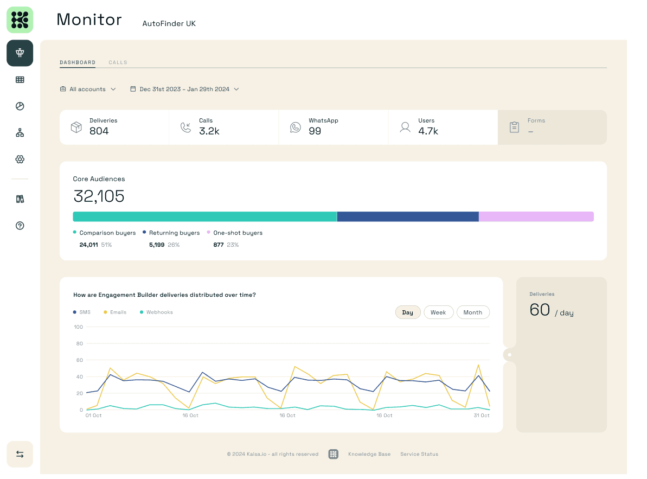Toggle the SMS series in legend
Screen dimensions: 647x479
pos(82,312)
